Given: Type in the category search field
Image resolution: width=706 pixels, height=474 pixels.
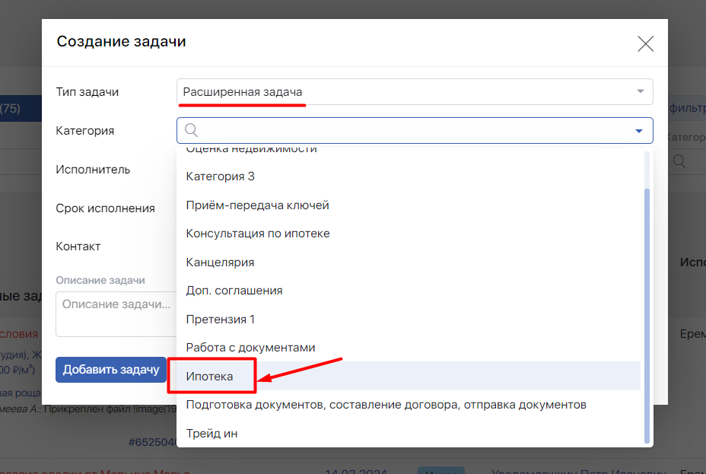Looking at the screenshot, I should (x=411, y=131).
